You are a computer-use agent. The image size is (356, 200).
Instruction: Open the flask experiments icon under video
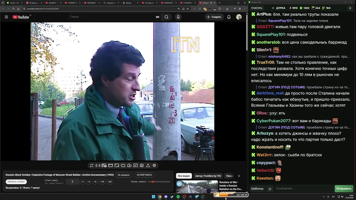click(148, 166)
